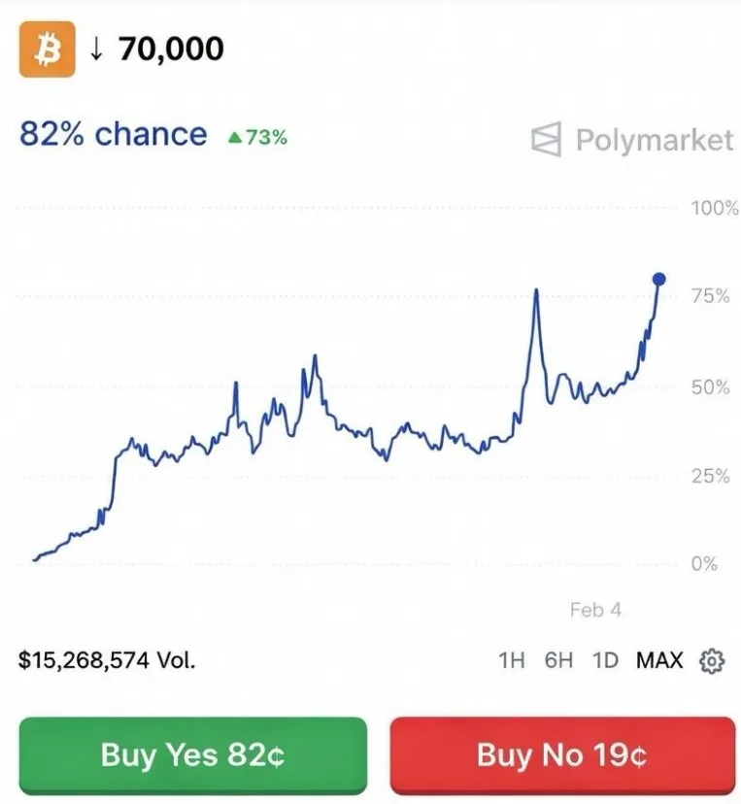Click the Polymarket brand text
The image size is (741, 804).
(654, 140)
